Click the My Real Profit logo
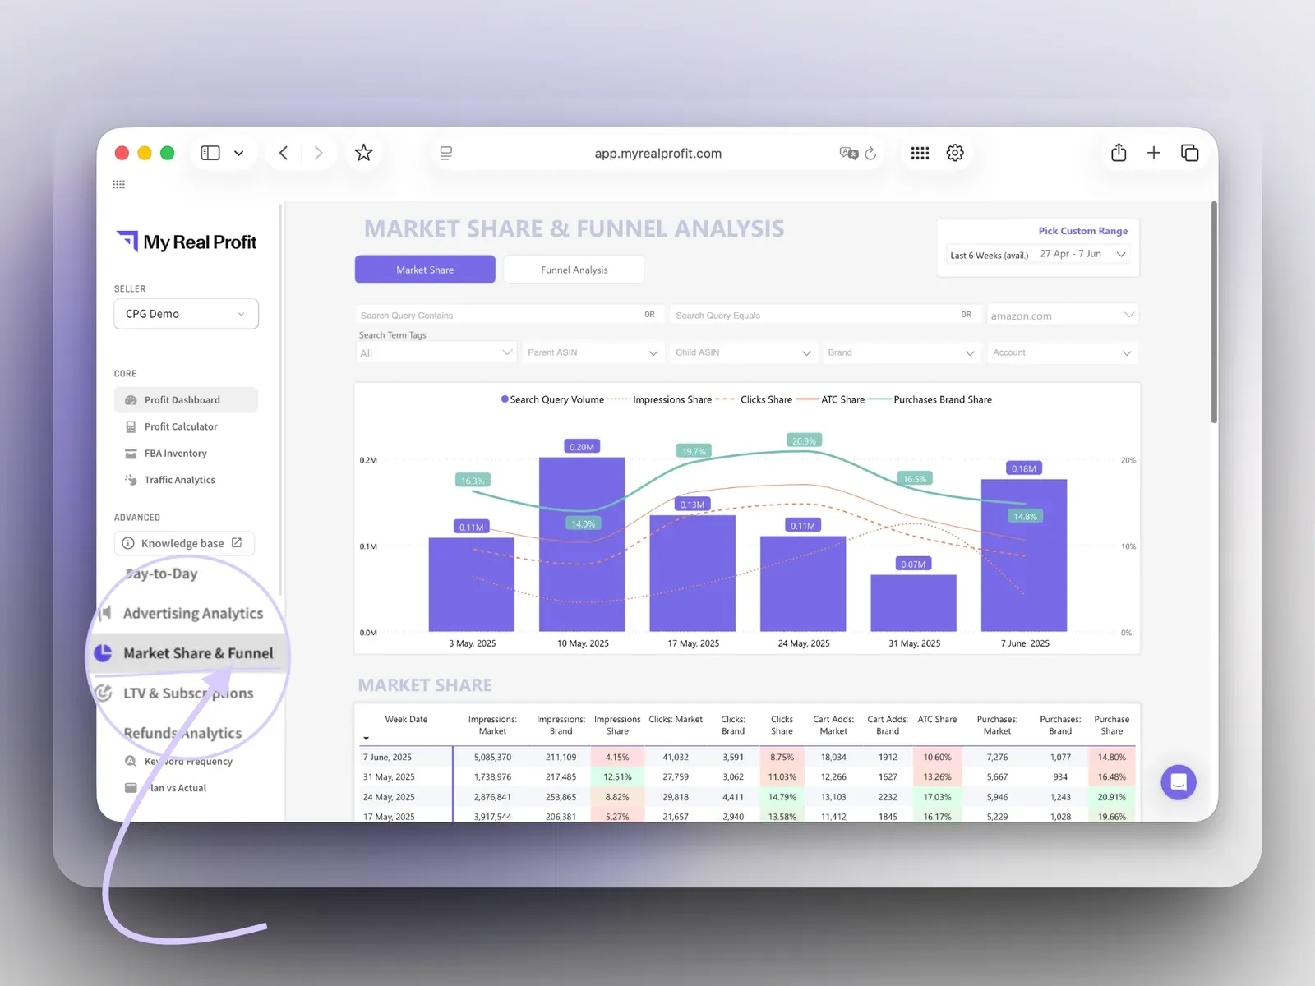The image size is (1315, 986). pos(187,242)
